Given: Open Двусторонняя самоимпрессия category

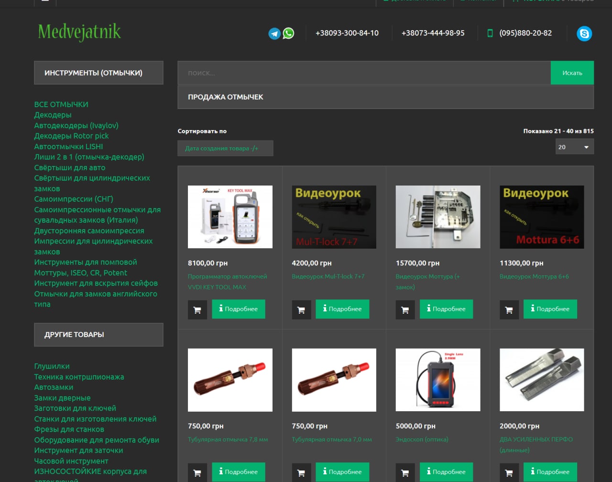Looking at the screenshot, I should pyautogui.click(x=89, y=230).
